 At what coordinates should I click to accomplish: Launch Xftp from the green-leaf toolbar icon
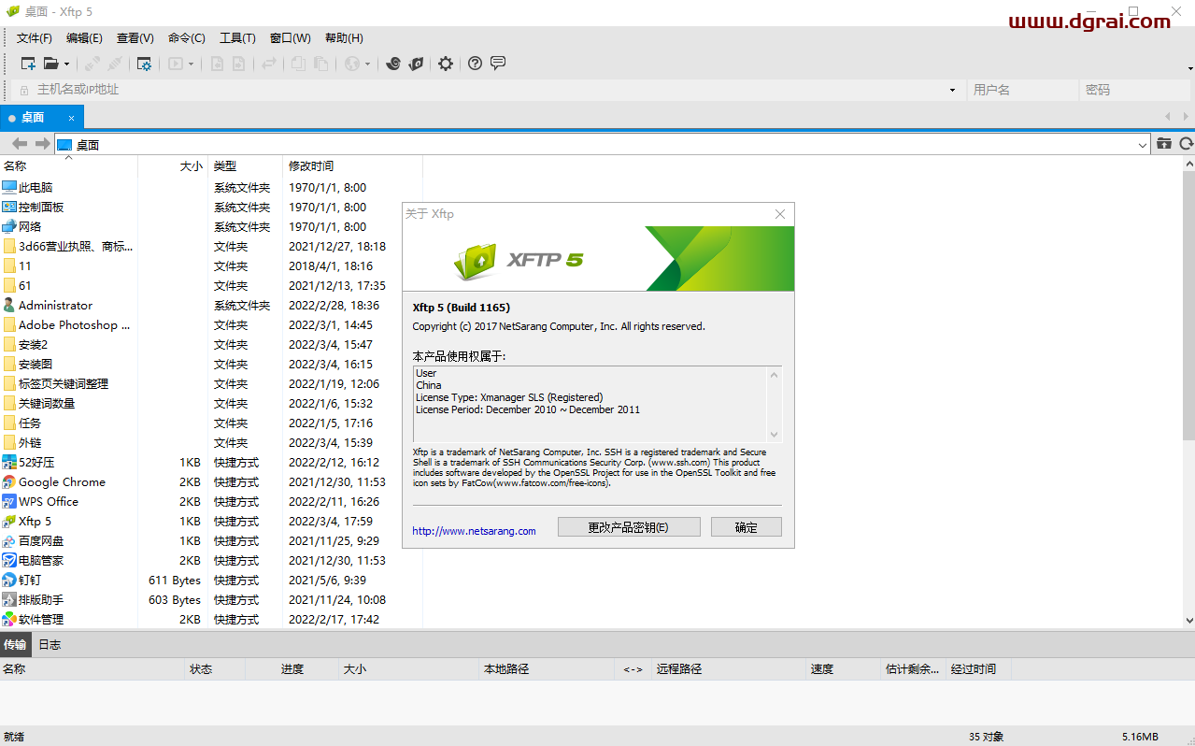point(417,64)
